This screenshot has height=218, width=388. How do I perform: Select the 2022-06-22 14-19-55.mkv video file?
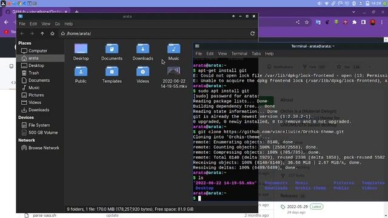click(174, 77)
